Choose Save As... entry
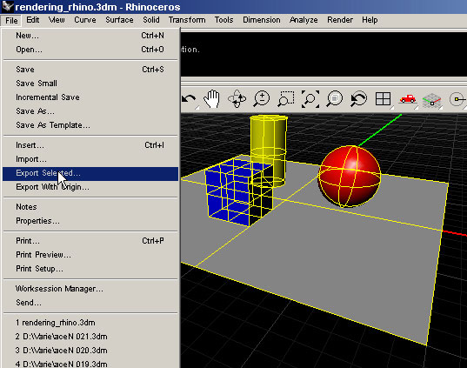This screenshot has width=467, height=368. point(90,111)
